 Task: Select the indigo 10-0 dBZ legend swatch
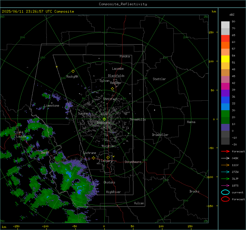(x=225, y=127)
